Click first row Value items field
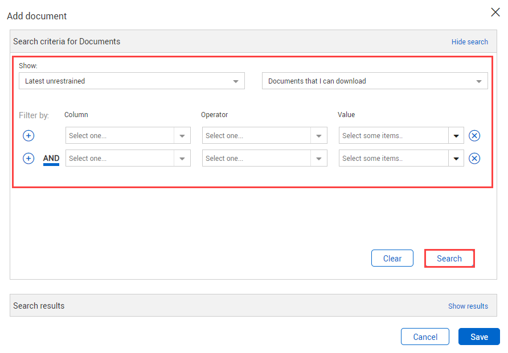This screenshot has width=508, height=353. (394, 136)
